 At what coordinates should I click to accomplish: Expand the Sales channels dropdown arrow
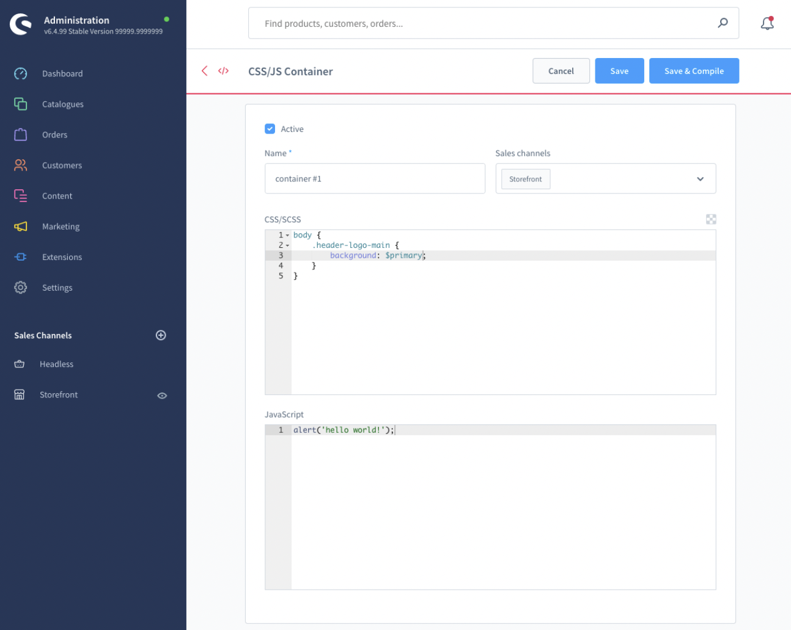[x=700, y=179]
